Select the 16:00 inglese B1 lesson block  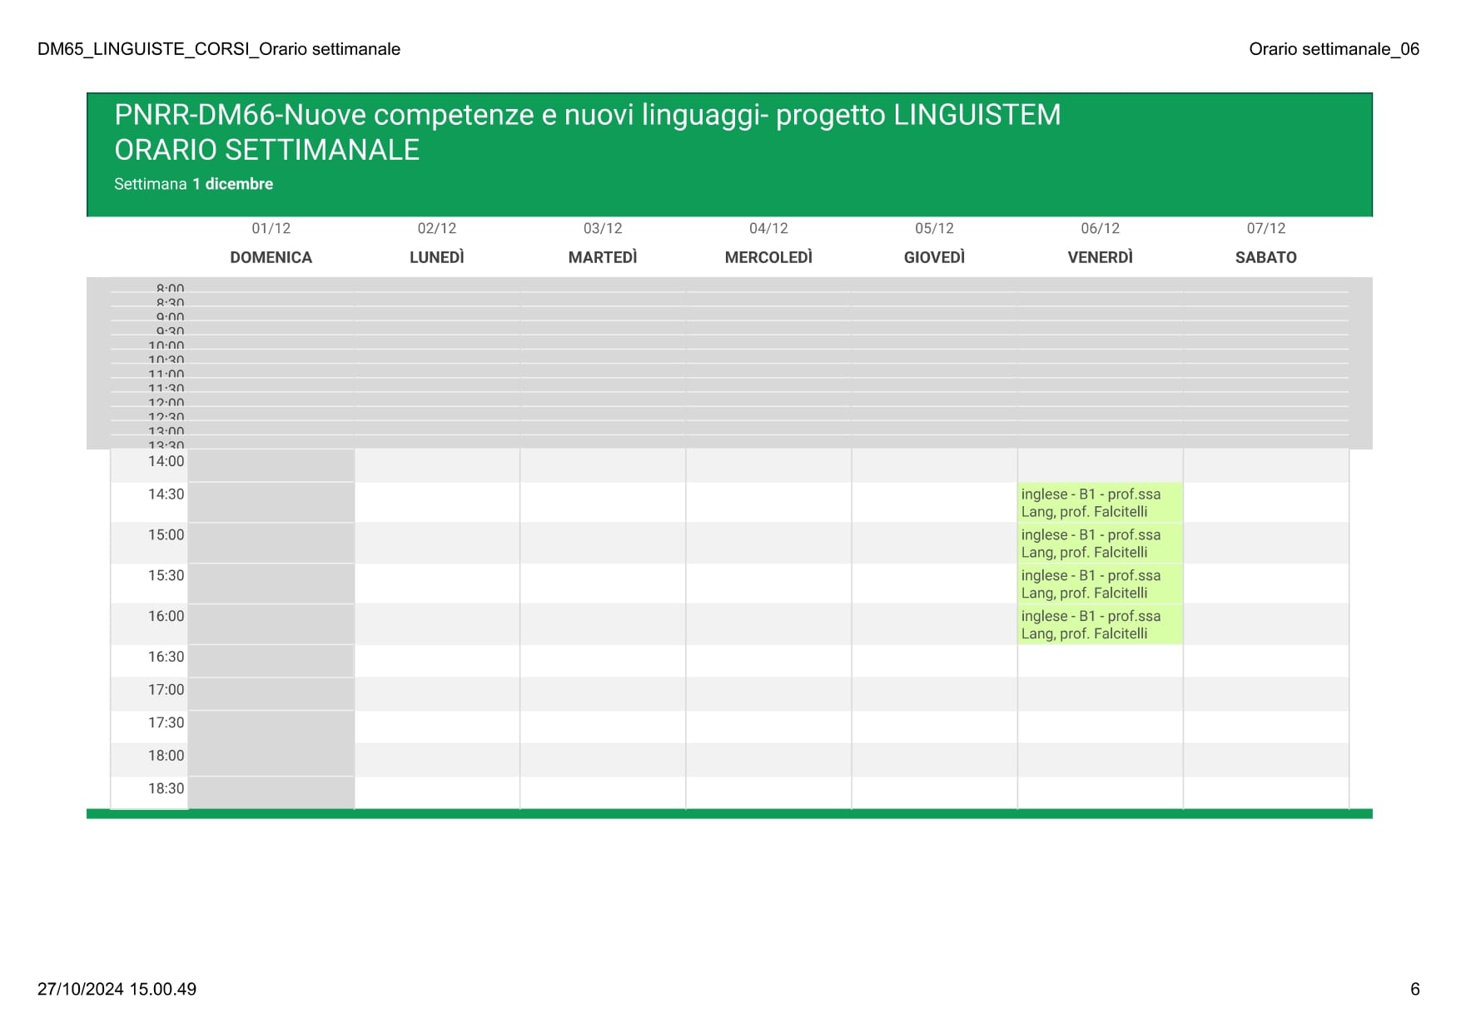point(1100,625)
